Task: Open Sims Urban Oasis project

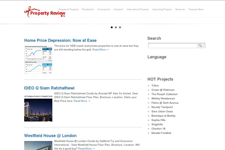Action: (162, 111)
